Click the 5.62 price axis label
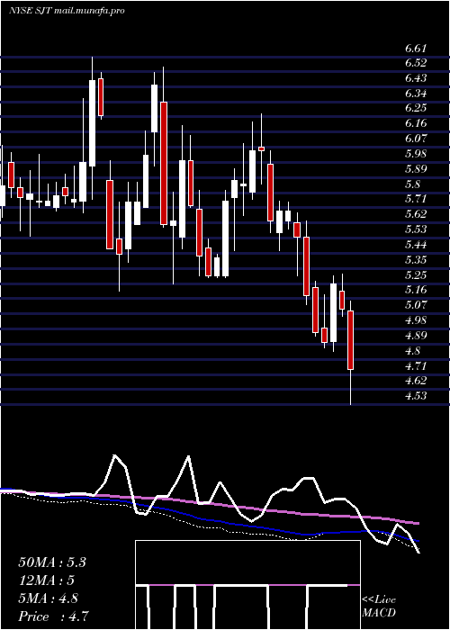Viewport: 450px width, 630px height. tap(416, 214)
